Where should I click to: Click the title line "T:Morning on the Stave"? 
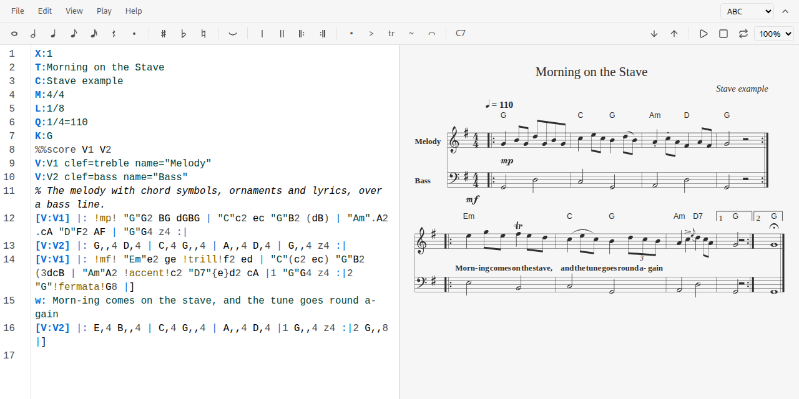click(x=100, y=67)
